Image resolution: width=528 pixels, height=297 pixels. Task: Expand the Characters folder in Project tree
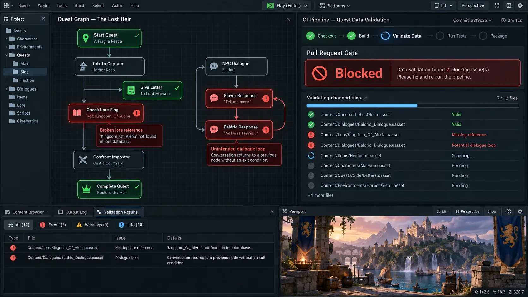click(6, 39)
